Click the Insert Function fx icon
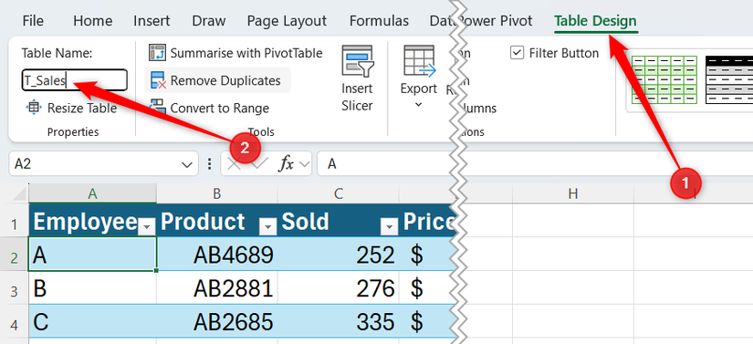This screenshot has width=753, height=344. click(x=287, y=164)
